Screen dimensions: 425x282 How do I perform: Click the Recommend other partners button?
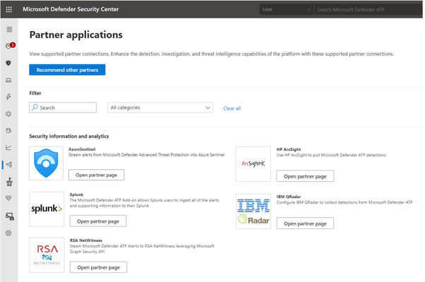(x=67, y=70)
